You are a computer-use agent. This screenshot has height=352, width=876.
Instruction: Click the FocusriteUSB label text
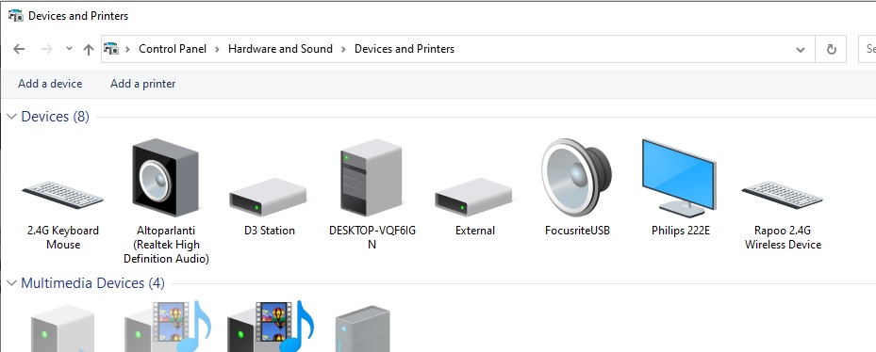click(577, 231)
